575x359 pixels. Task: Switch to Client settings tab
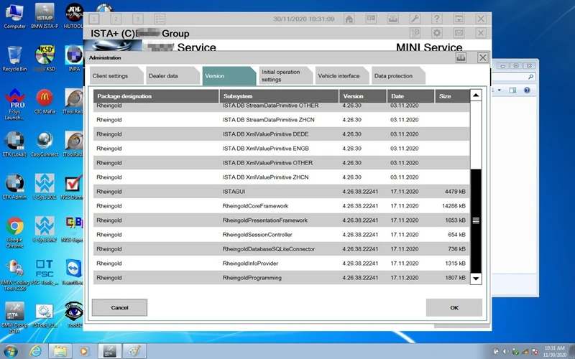click(116, 76)
